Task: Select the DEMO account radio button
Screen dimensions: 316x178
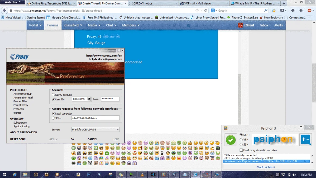Action: click(53, 95)
